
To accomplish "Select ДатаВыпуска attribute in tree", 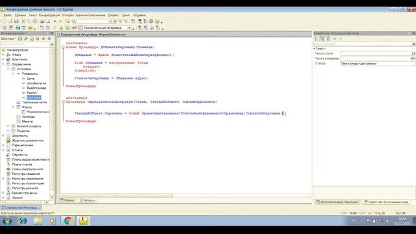I will click(36, 83).
